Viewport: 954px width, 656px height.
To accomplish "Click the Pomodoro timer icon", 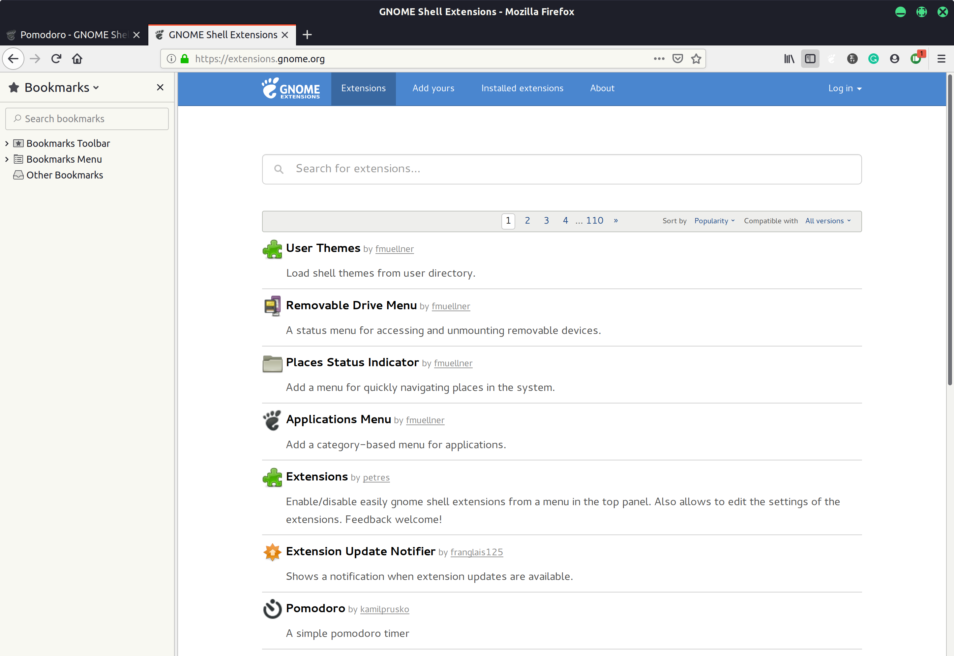I will click(x=272, y=609).
